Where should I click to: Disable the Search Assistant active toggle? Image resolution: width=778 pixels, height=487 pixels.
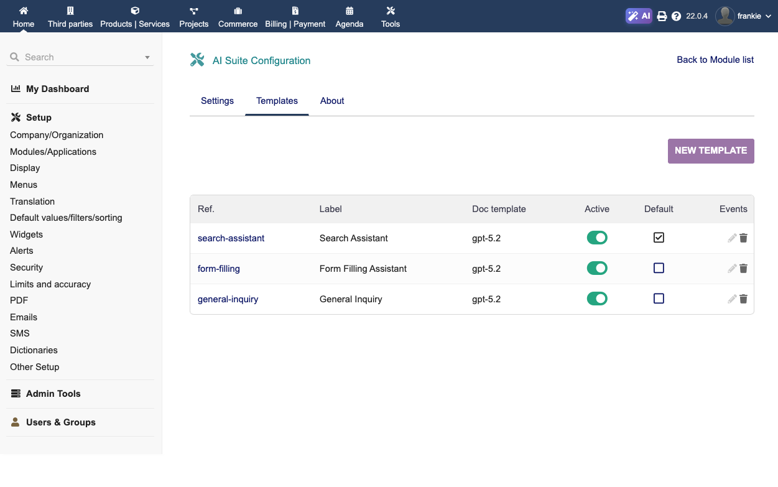coord(597,238)
